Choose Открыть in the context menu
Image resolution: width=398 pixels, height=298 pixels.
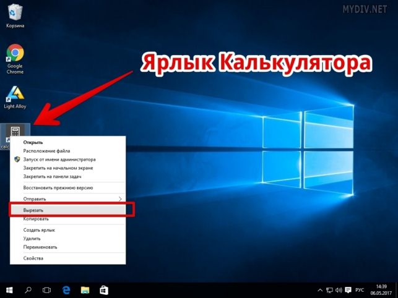[x=67, y=142]
